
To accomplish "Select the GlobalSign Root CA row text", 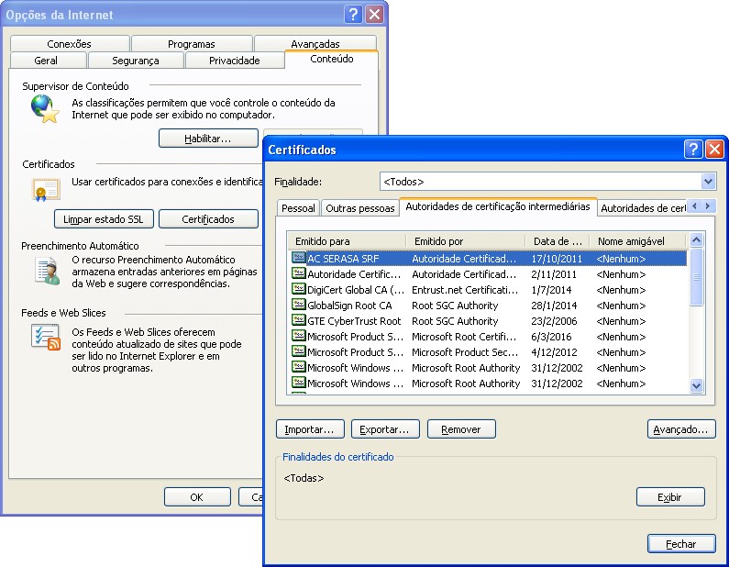I will pos(349,306).
